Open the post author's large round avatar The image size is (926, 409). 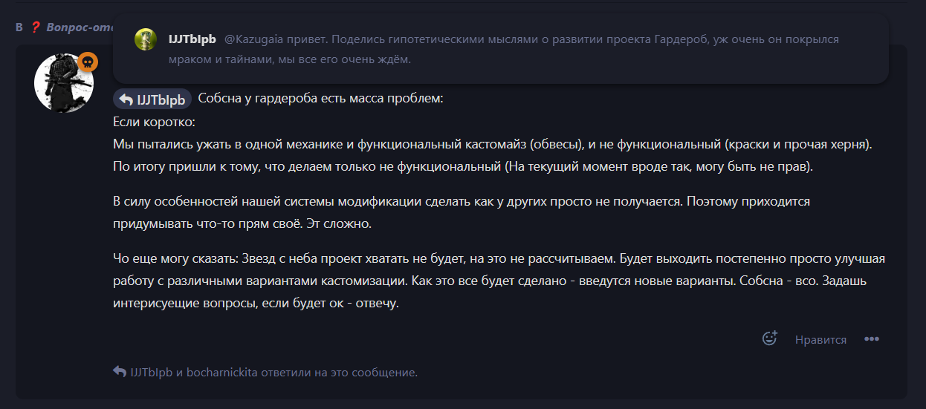tap(64, 83)
